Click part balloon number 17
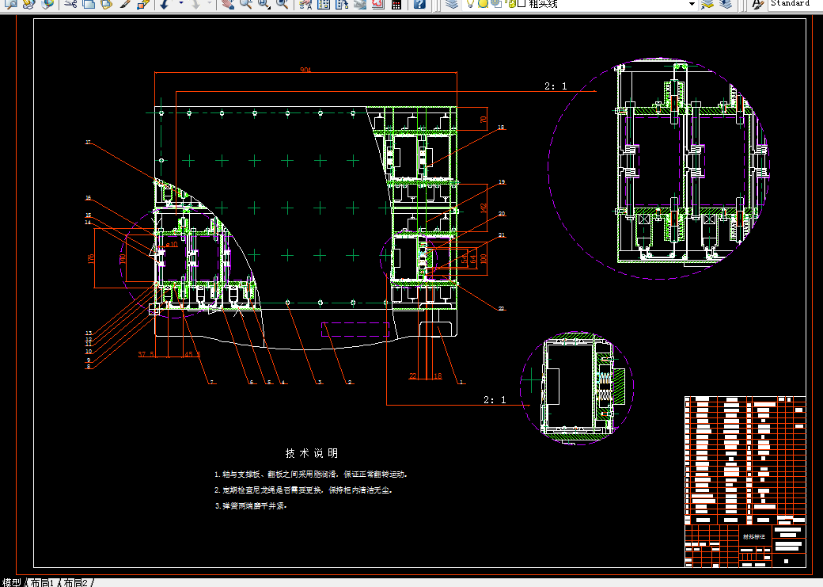 click(x=88, y=142)
